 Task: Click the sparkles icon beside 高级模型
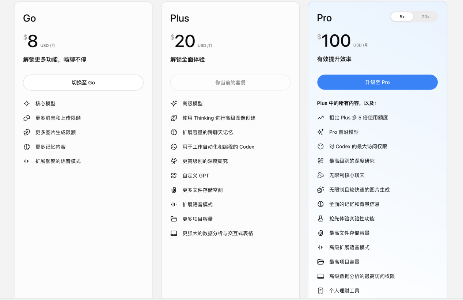174,104
